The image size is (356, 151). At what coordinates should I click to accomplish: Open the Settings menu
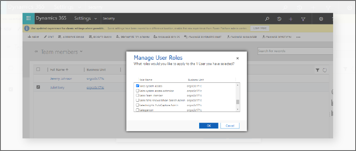[x=83, y=19]
